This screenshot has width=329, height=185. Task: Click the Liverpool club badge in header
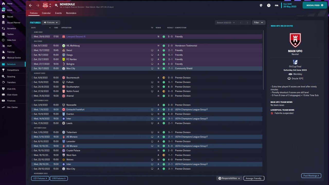(x=45, y=5)
